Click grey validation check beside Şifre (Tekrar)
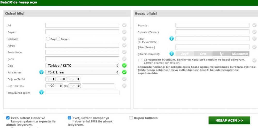The height and width of the screenshot is (128, 258). (254, 47)
